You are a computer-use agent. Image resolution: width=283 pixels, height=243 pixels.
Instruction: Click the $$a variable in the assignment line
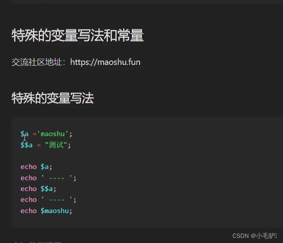pos(27,145)
